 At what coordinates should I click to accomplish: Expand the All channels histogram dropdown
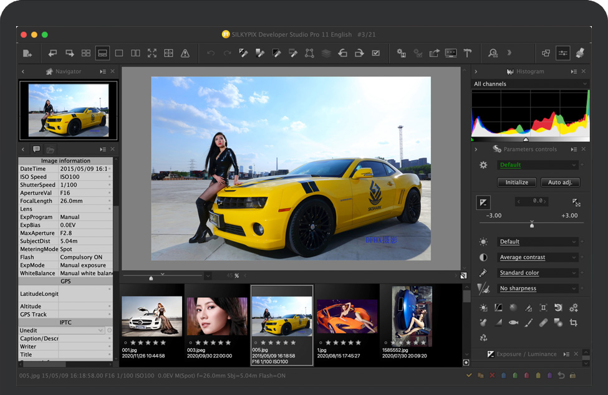tap(529, 84)
